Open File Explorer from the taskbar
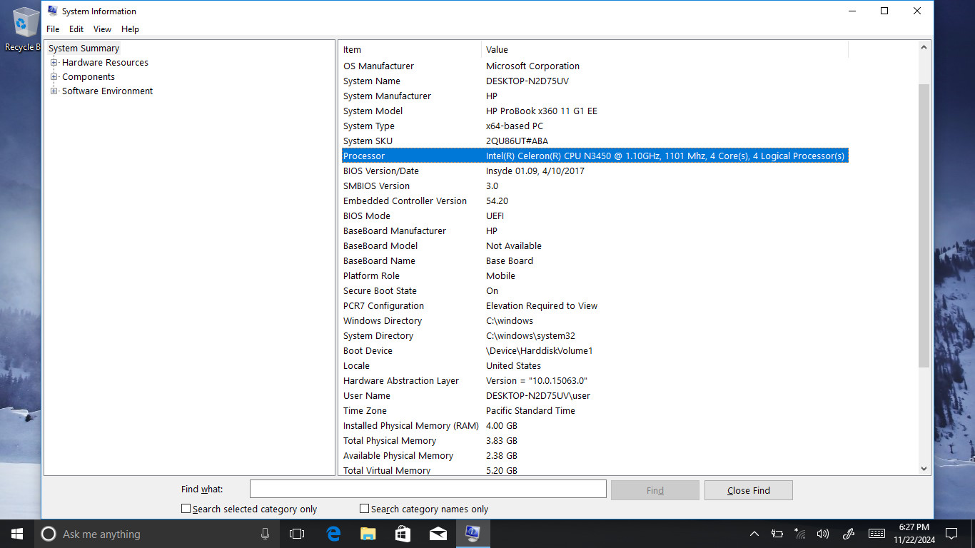The width and height of the screenshot is (975, 548). coord(368,534)
